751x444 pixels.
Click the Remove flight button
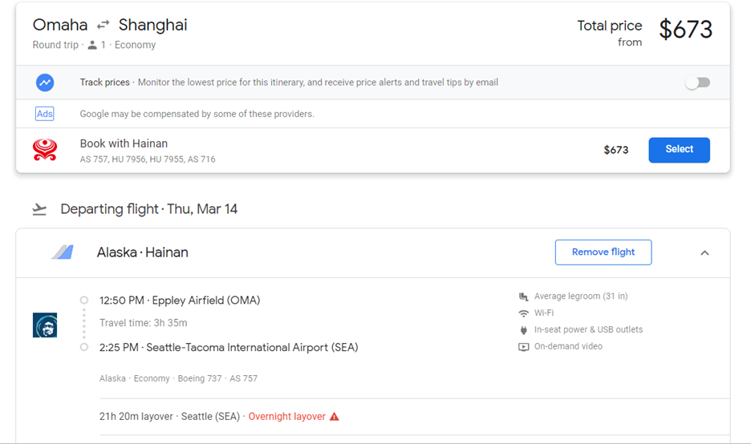(x=603, y=252)
